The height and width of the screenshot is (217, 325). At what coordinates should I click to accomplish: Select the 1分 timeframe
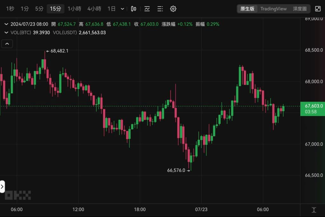click(25, 9)
